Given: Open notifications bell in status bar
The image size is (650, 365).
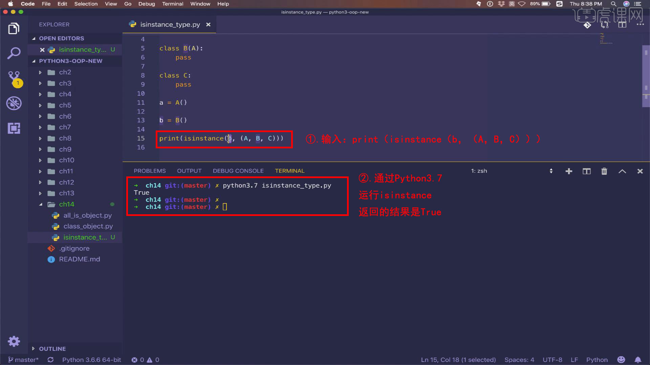Looking at the screenshot, I should tap(638, 360).
